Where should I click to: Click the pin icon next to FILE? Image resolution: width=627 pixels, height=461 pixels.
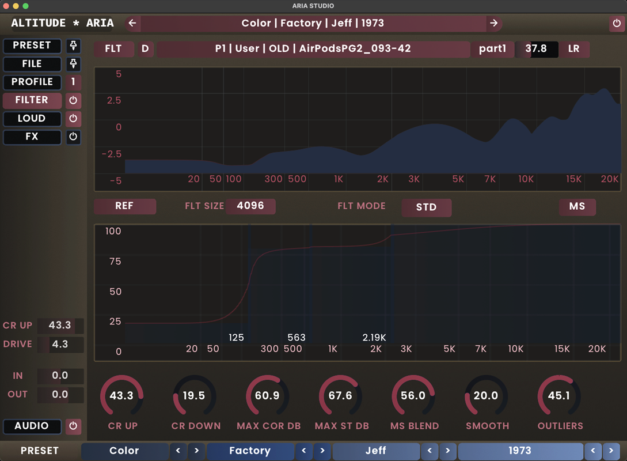pyautogui.click(x=73, y=64)
